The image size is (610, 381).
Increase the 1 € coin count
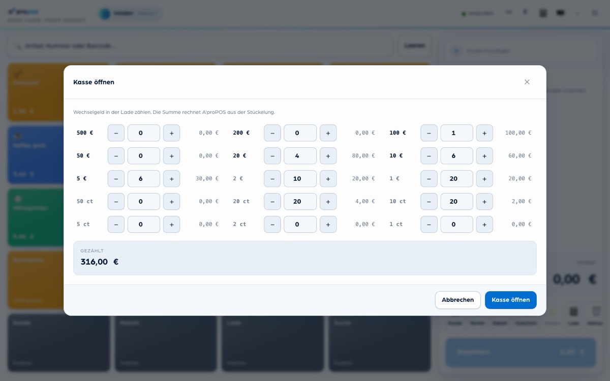(x=484, y=179)
